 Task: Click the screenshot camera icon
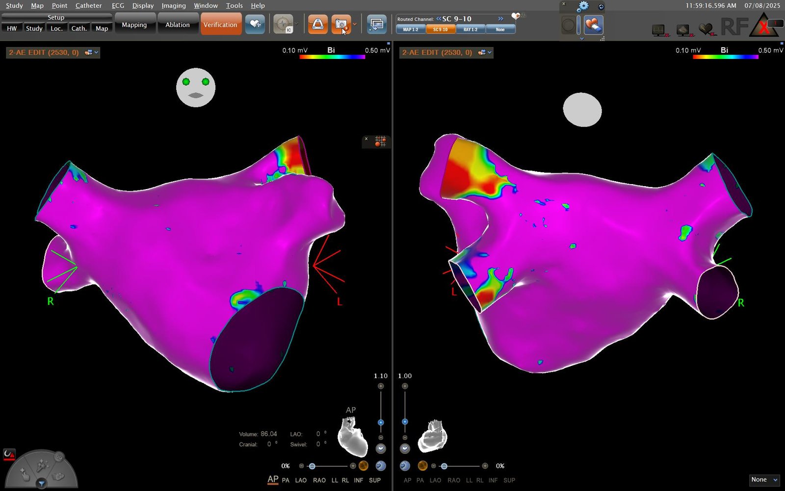coord(340,25)
